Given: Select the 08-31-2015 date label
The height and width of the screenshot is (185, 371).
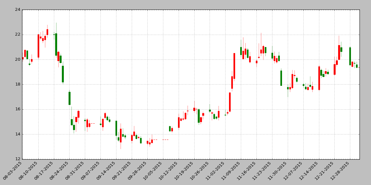Looking at the screenshot, I should click(x=75, y=171).
